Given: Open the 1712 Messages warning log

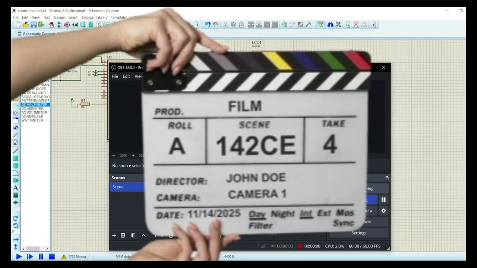Looking at the screenshot, I should pyautogui.click(x=74, y=256).
